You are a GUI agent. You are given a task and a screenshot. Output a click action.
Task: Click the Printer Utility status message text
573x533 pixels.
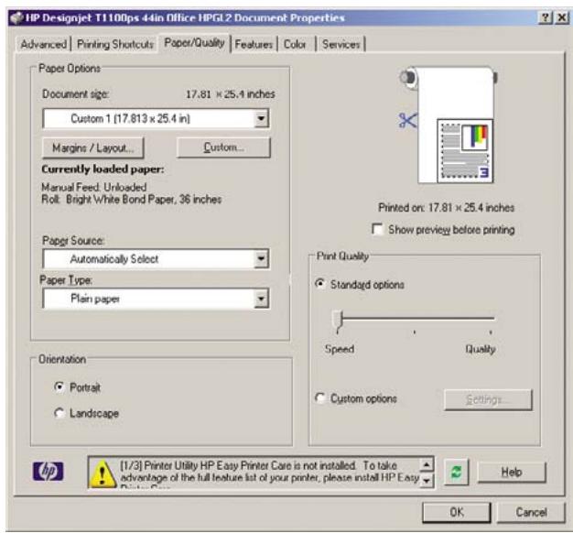(x=269, y=473)
